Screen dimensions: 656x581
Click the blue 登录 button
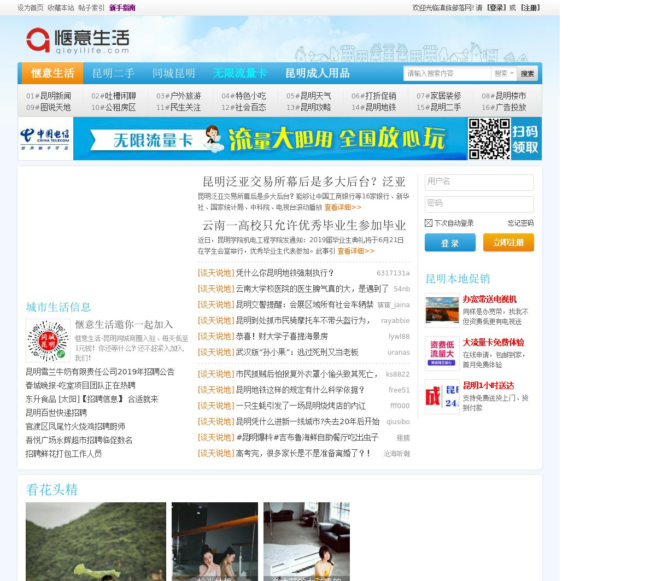(450, 243)
